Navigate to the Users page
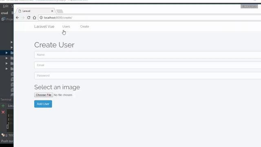This screenshot has width=261, height=147. (x=66, y=27)
